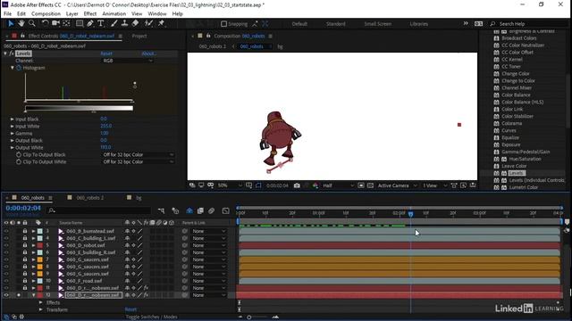Select the Rotation tool
Image resolution: width=572 pixels, height=321 pixels.
45,23
